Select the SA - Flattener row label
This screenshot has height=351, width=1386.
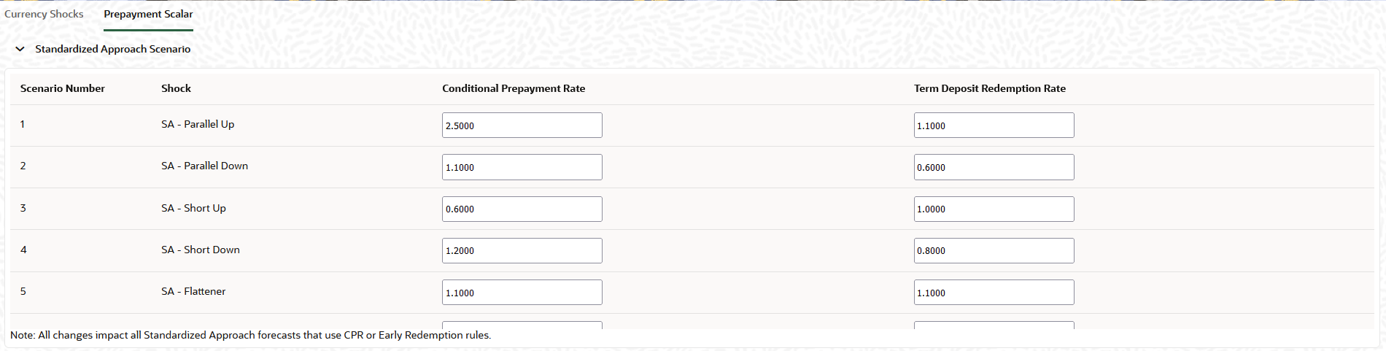coord(193,291)
